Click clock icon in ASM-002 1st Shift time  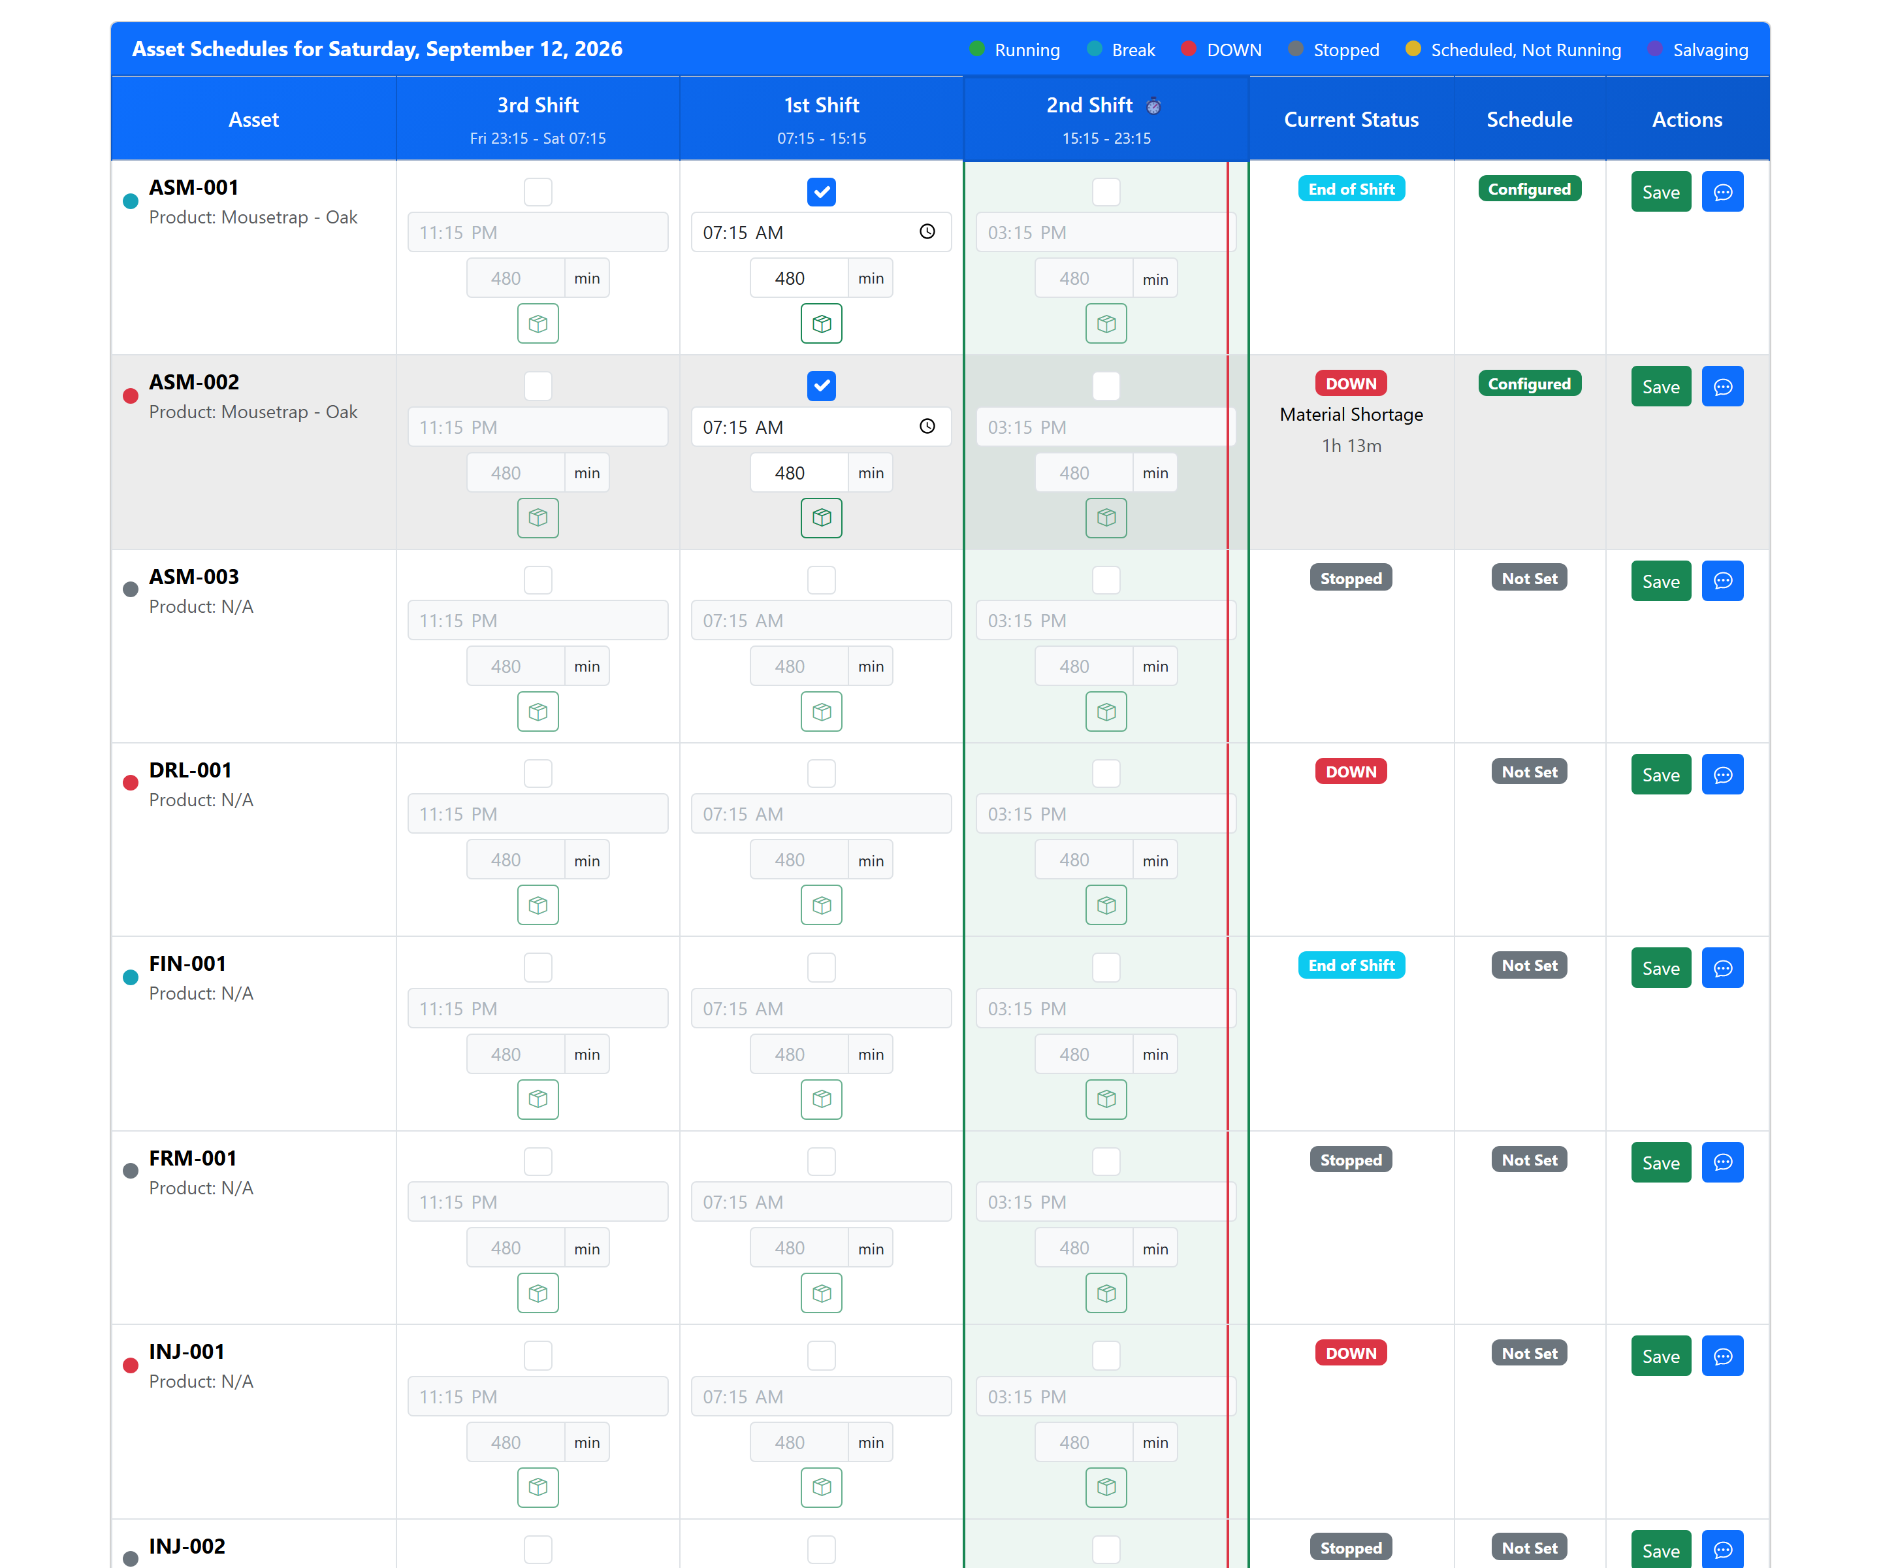coord(927,427)
